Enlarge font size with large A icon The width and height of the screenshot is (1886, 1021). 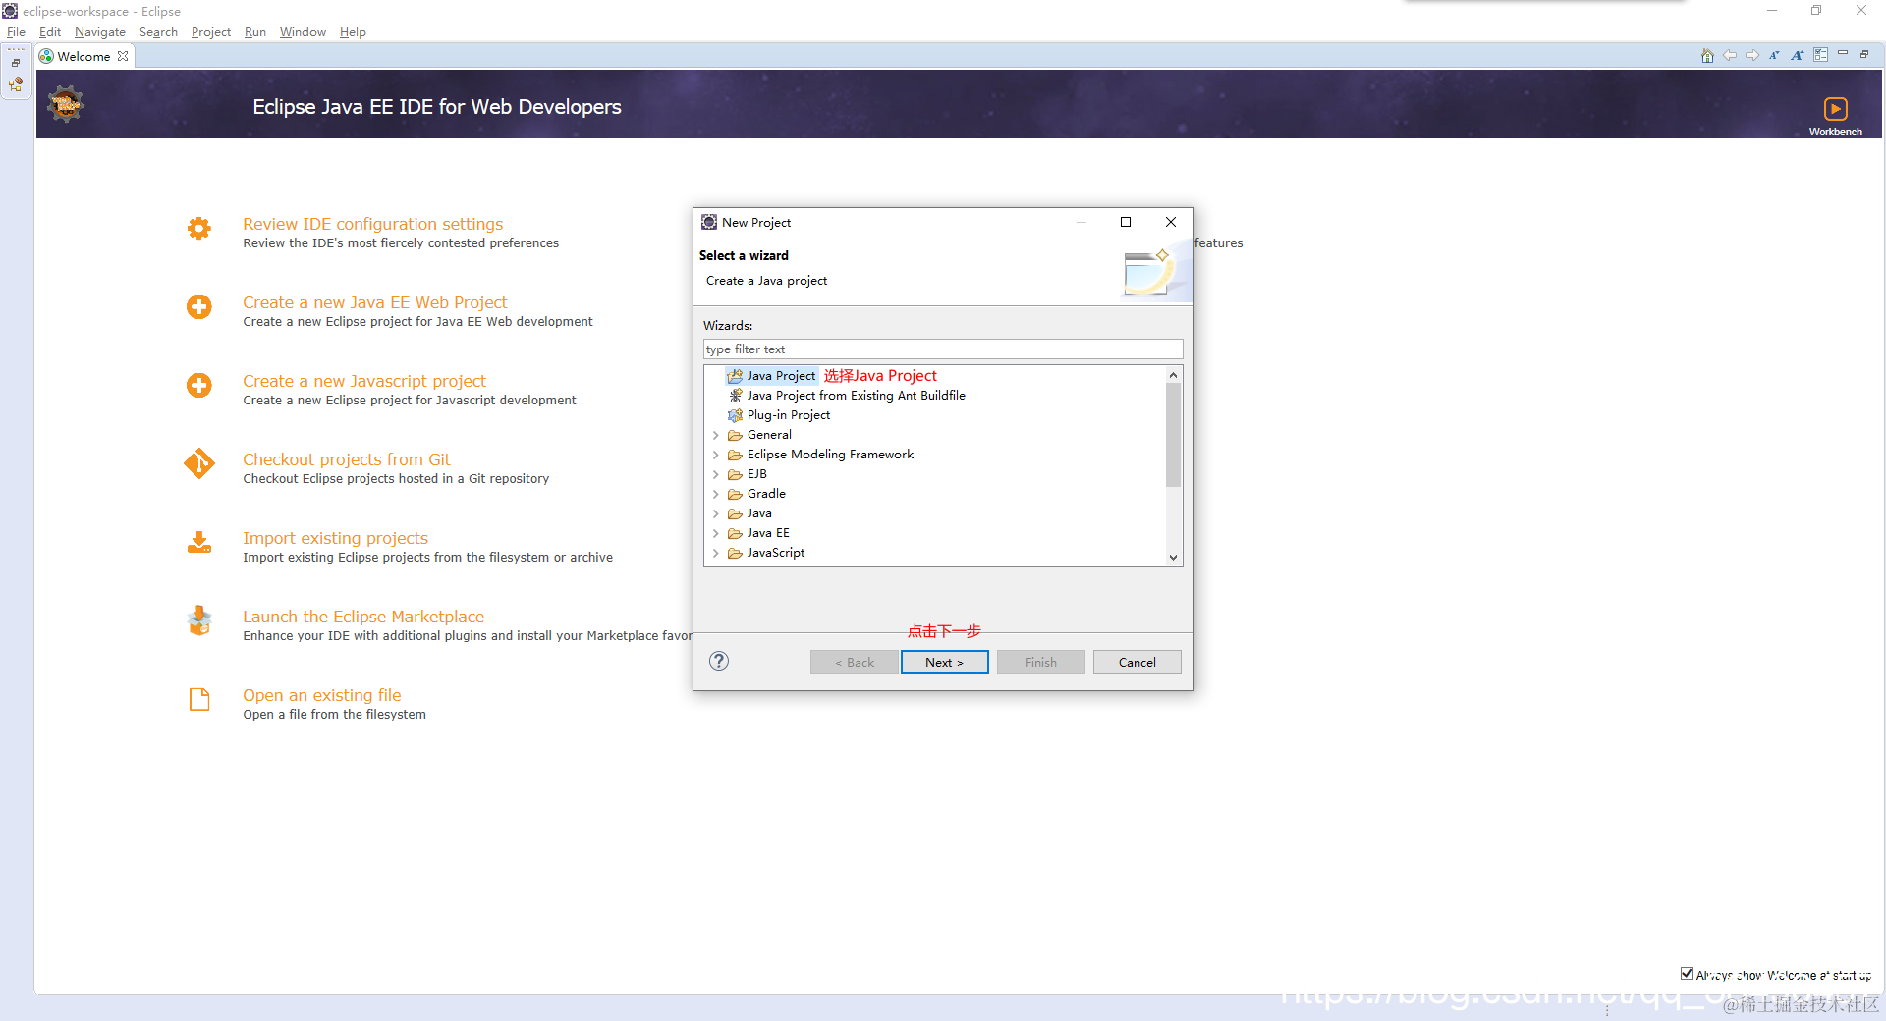click(1797, 56)
